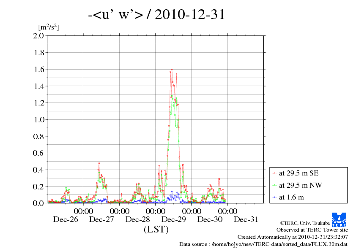Image resolution: width=356 pixels, height=251 pixels.
Task: Click the (LST) axis label
Action: (x=156, y=229)
